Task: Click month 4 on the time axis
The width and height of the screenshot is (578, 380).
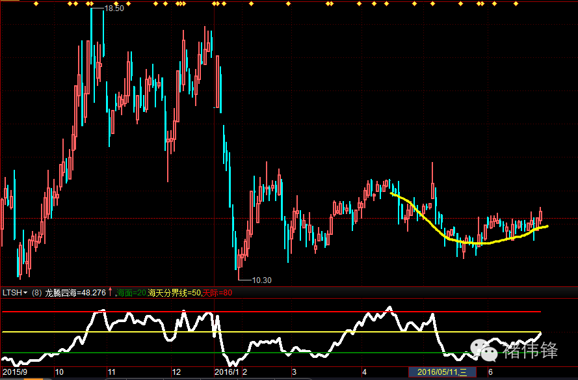Action: click(365, 372)
